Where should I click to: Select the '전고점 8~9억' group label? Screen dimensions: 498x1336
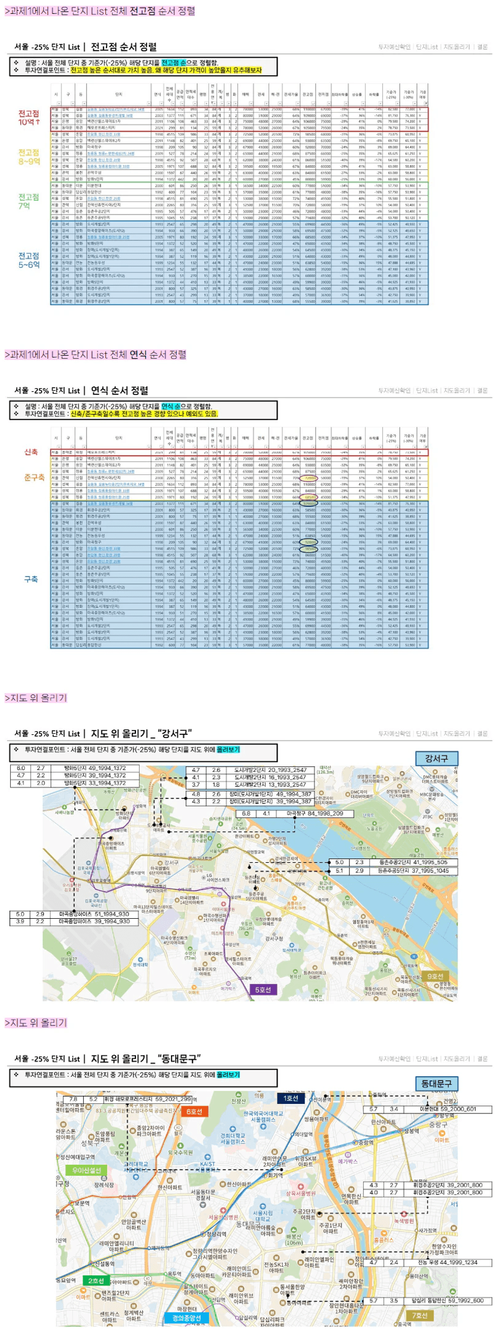coord(29,157)
